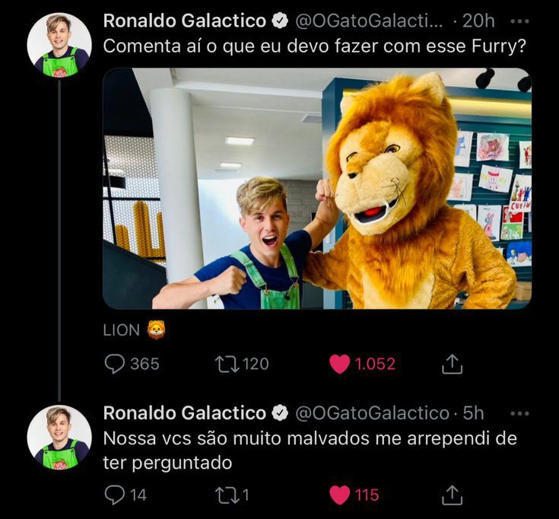Viewport: 559px width, 519px height.
Task: Reply to the 'Nossa vcs' tweet
Action: click(x=115, y=495)
